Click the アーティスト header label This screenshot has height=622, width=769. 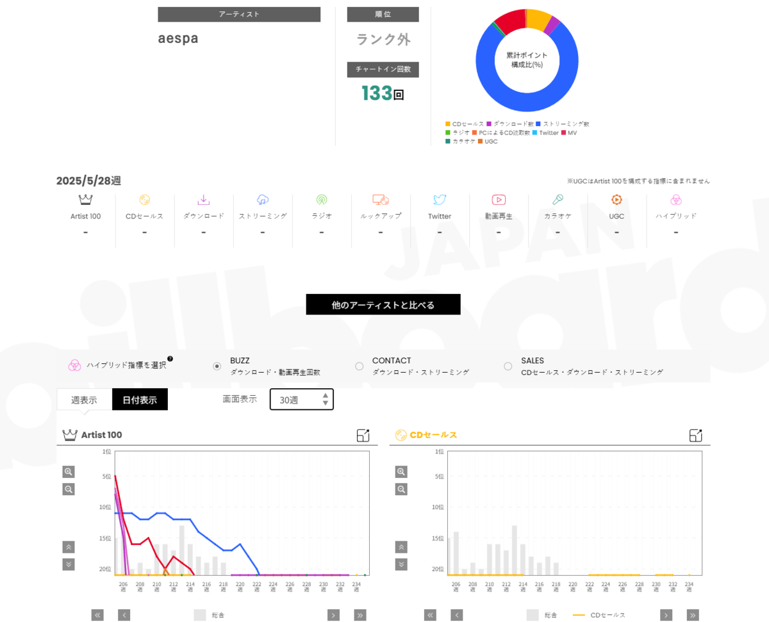[239, 14]
